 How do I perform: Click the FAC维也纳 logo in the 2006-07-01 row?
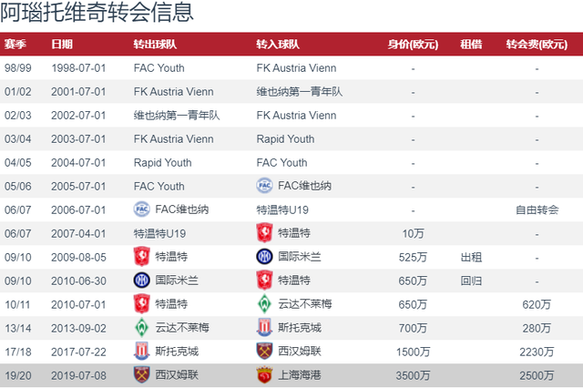(142, 209)
